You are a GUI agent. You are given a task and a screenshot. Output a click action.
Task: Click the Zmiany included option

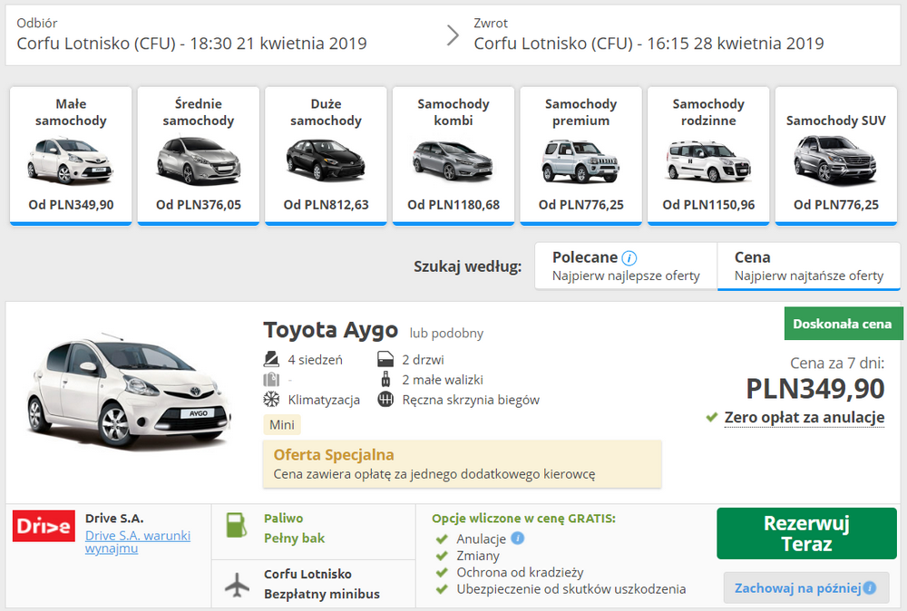coord(478,556)
